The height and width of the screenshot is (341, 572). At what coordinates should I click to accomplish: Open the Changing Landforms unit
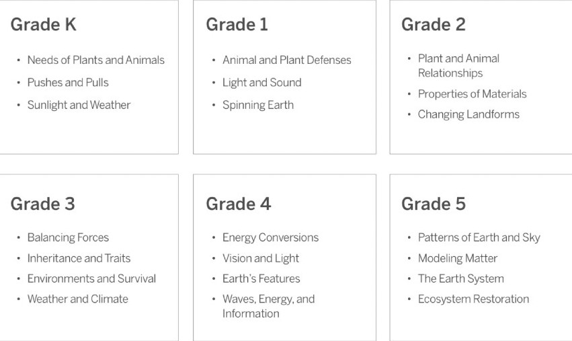pyautogui.click(x=468, y=114)
